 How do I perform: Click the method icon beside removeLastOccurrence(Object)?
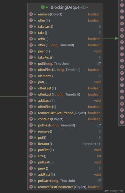31,113
